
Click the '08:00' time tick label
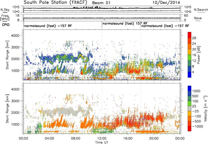[x=76, y=139]
